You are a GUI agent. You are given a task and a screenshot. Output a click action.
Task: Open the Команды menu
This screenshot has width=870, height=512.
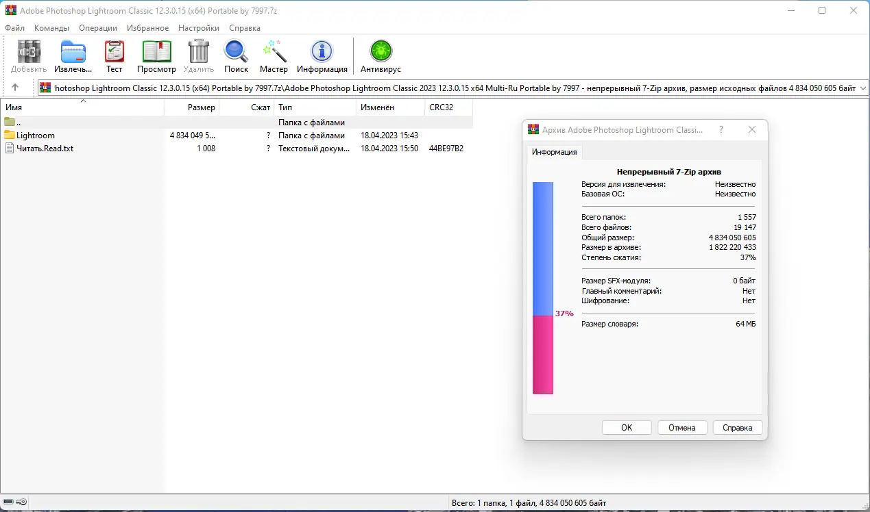tap(51, 28)
